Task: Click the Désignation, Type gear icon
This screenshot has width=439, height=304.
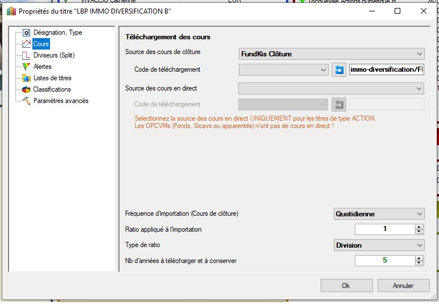Action: point(26,32)
